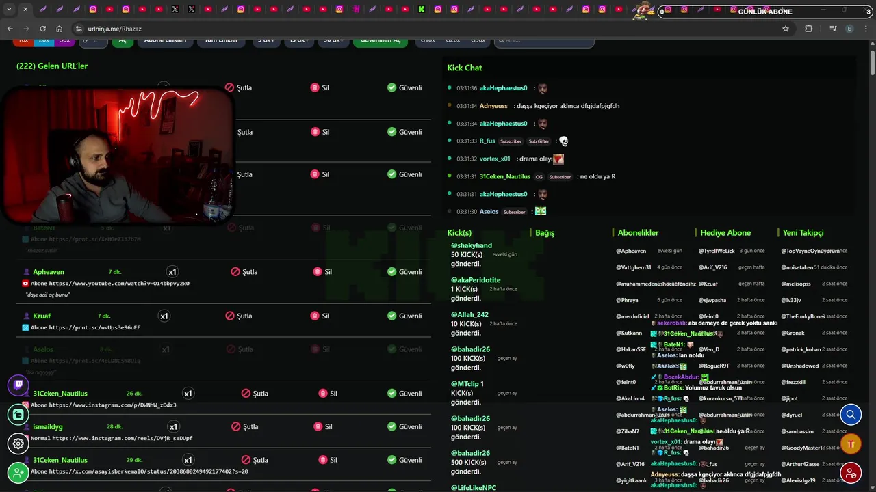
Task: Click the red remove-user floating icon
Action: (851, 473)
